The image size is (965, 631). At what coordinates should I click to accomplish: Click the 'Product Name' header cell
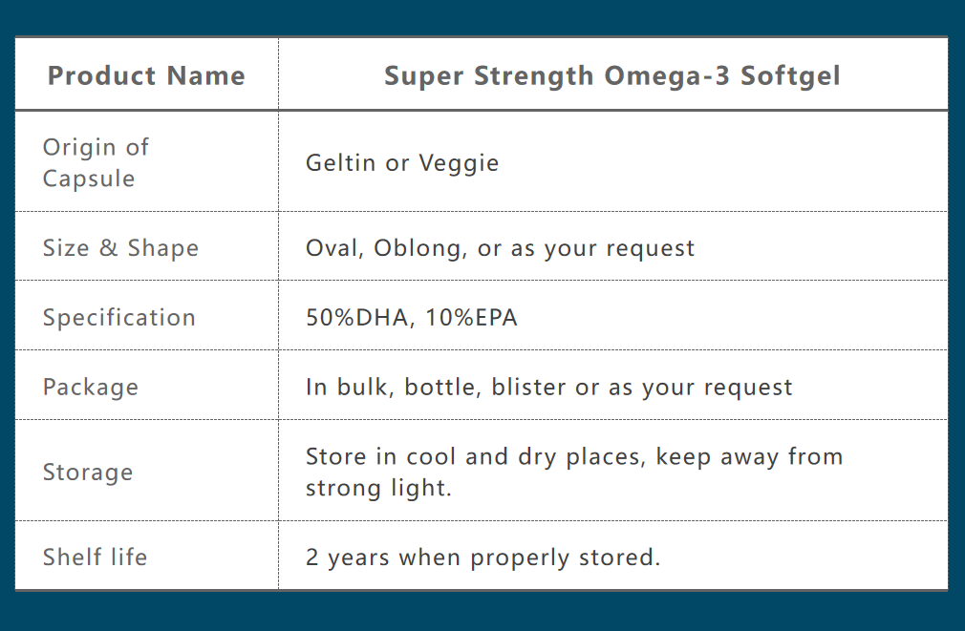coord(146,75)
